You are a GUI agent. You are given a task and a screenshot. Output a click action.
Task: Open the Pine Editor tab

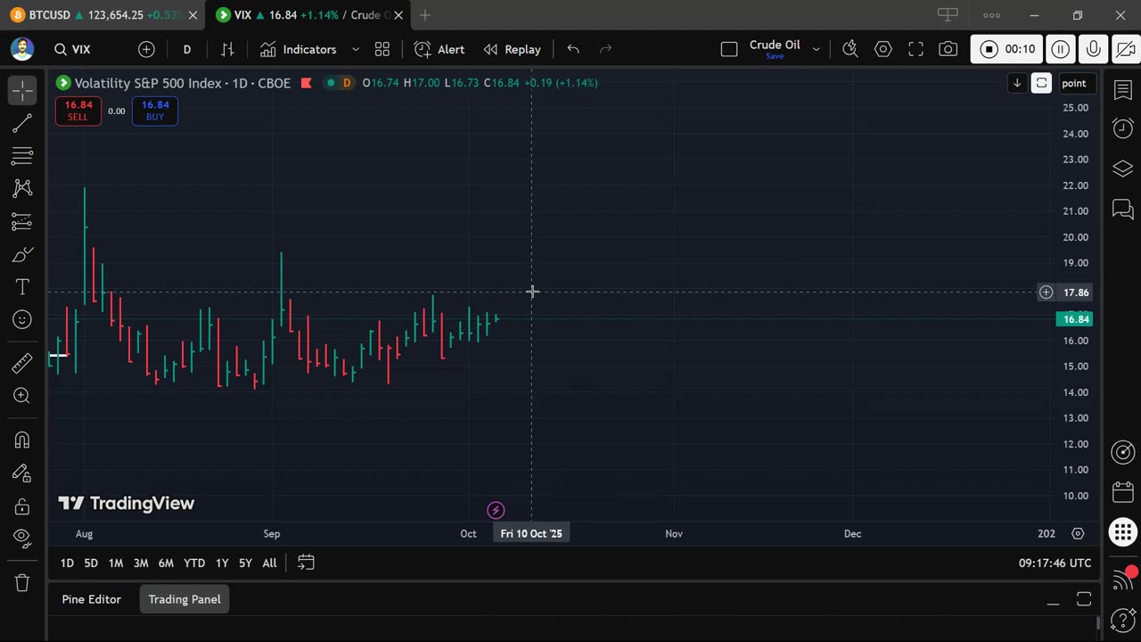(91, 599)
